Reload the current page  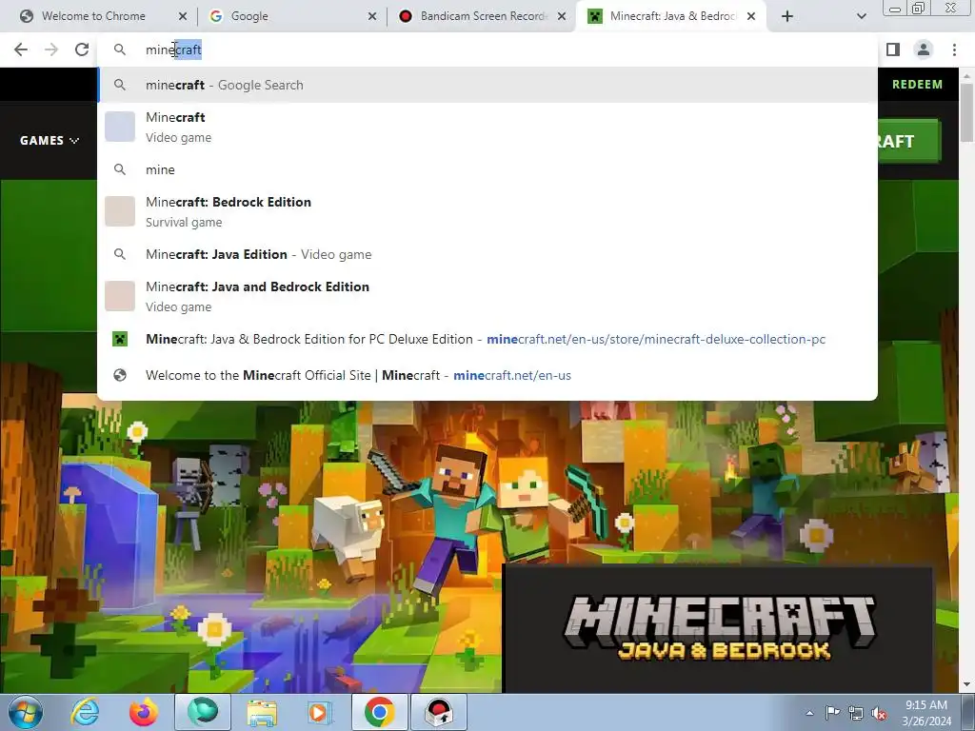82,49
